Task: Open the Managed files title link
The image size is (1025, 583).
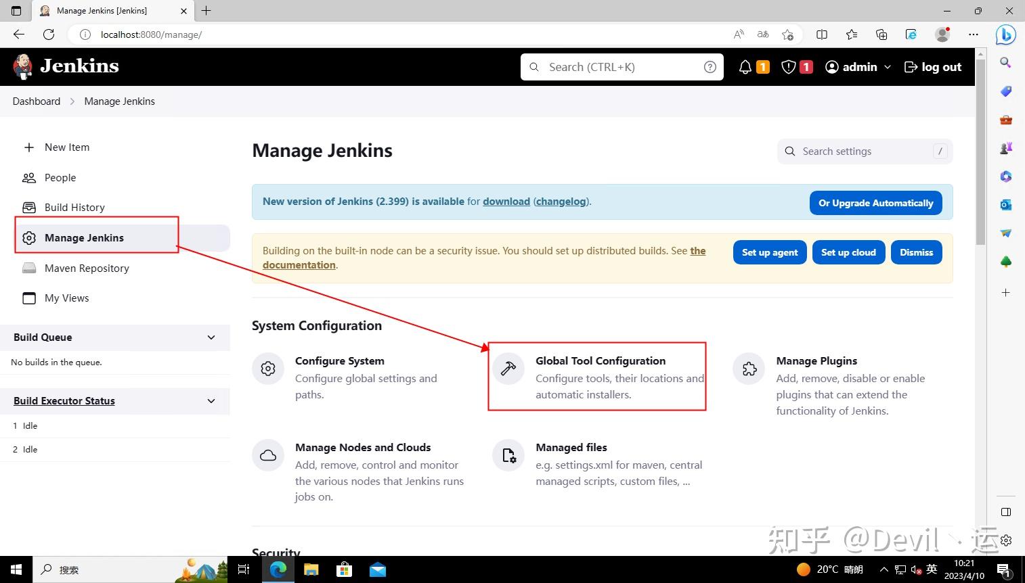Action: (x=571, y=448)
